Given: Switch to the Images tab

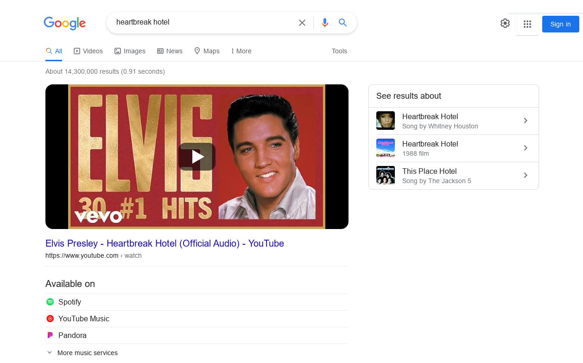Looking at the screenshot, I should coord(130,51).
